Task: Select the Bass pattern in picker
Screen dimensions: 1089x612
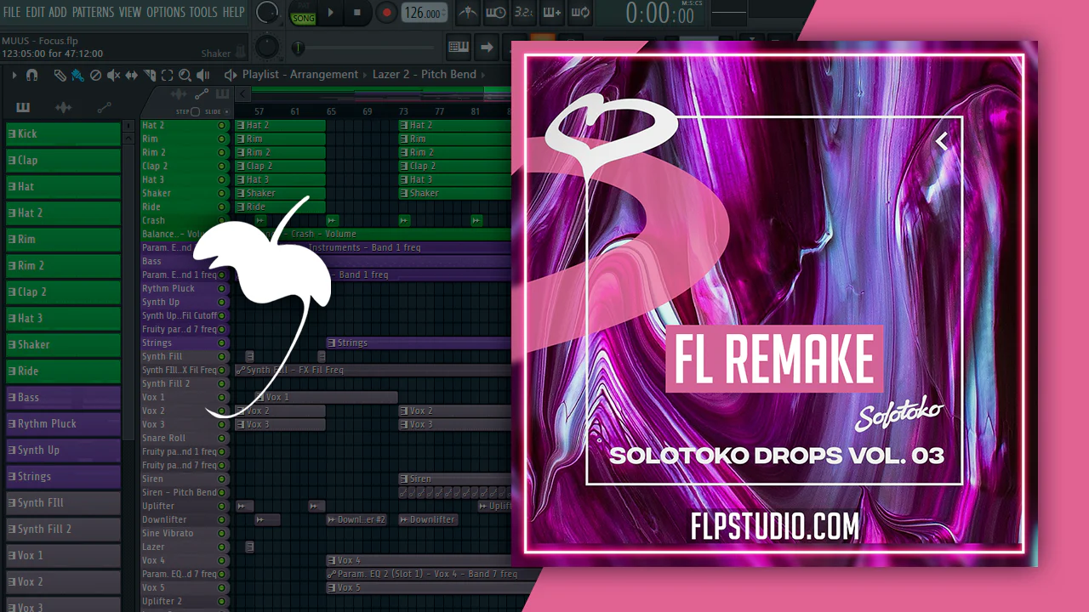Action: pyautogui.click(x=63, y=398)
